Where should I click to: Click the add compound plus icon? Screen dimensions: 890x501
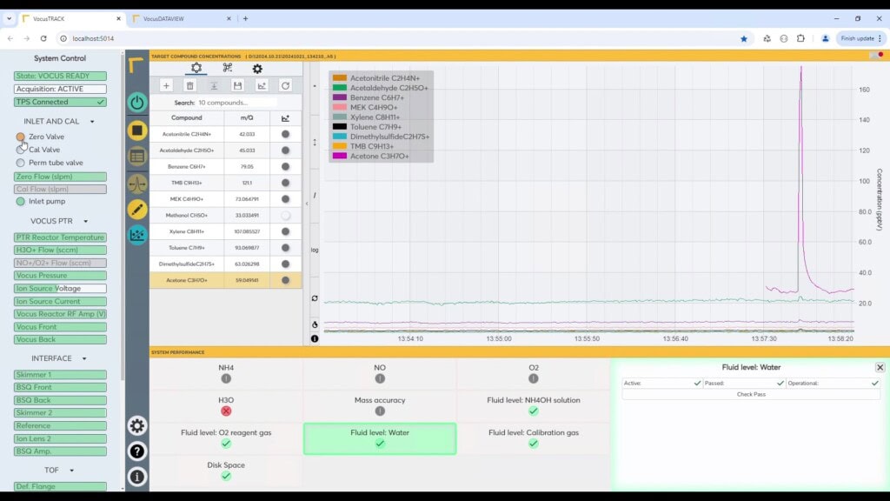click(166, 85)
